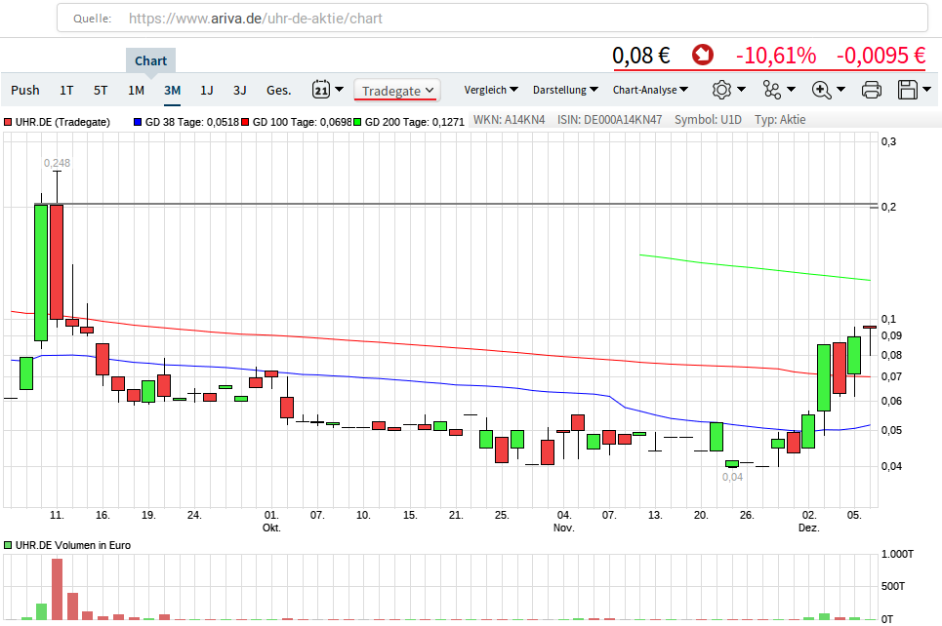Click the Okt. month axis label
This screenshot has width=942, height=626.
[271, 528]
